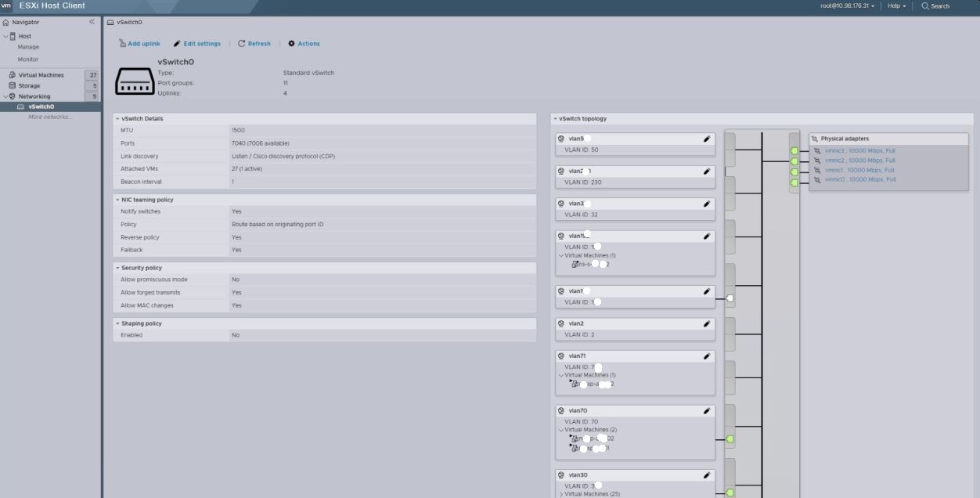Viewport: 980px width, 498px height.
Task: Click the VMware vm logo
Action: pos(6,5)
